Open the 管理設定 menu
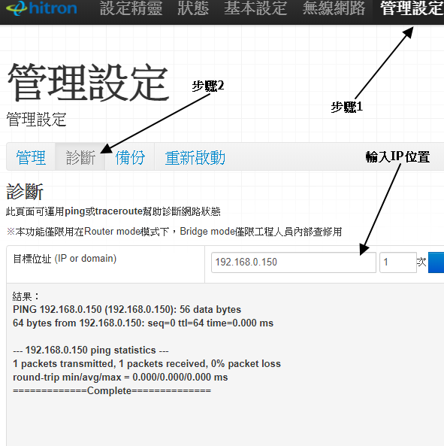444x446 pixels. [412, 8]
